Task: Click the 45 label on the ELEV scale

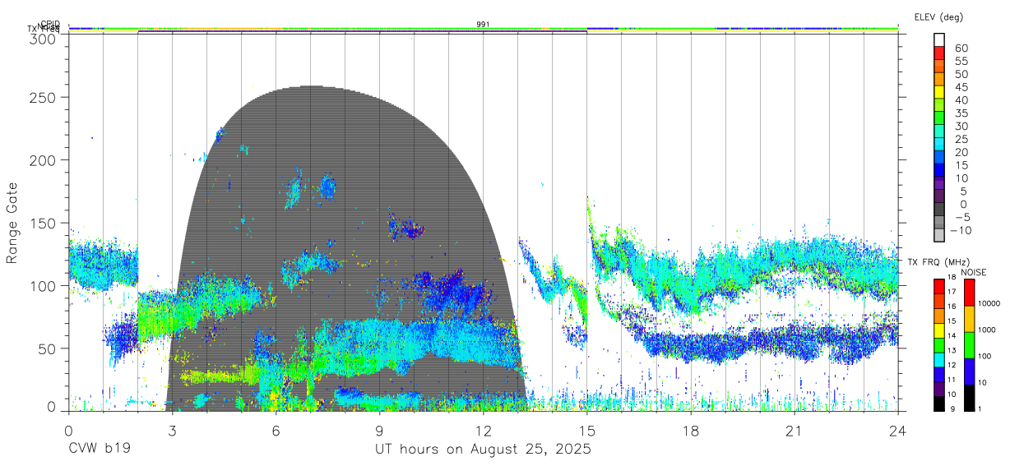Action: pyautogui.click(x=961, y=87)
